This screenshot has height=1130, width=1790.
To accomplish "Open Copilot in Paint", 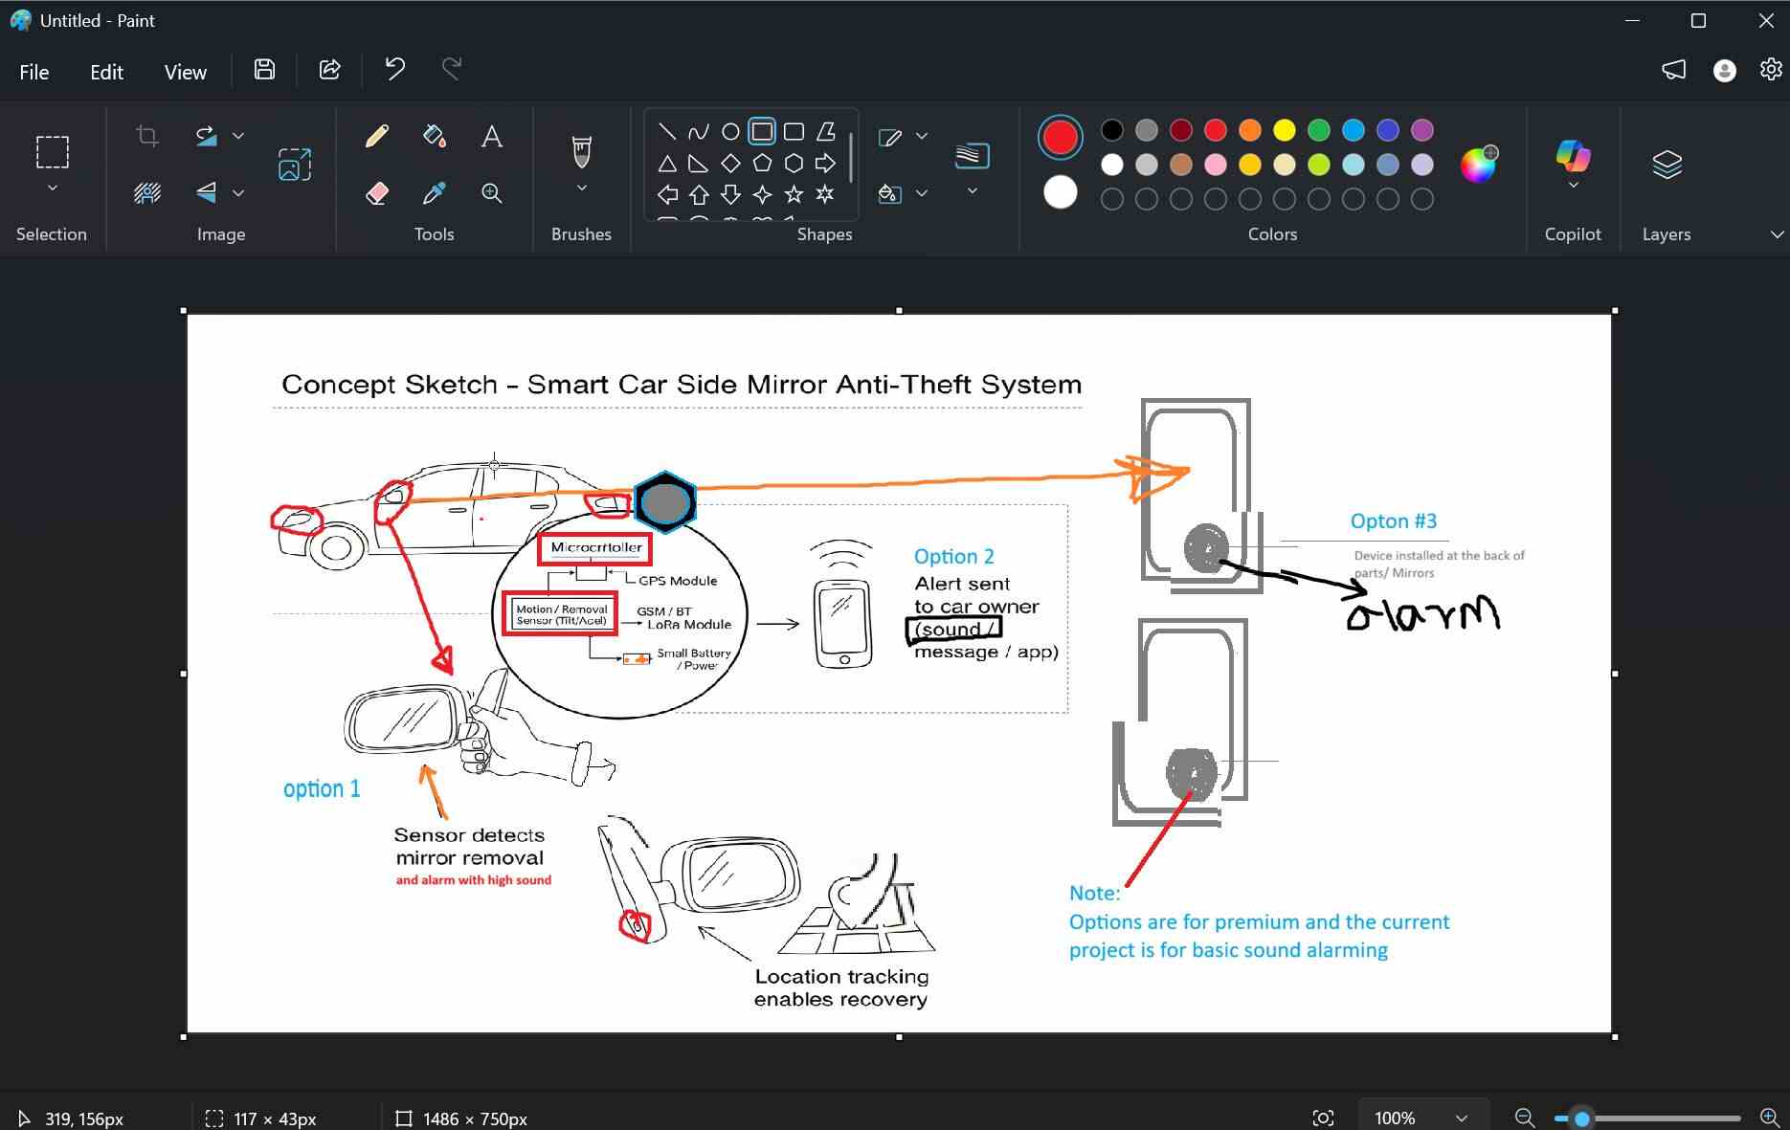I will [1573, 155].
